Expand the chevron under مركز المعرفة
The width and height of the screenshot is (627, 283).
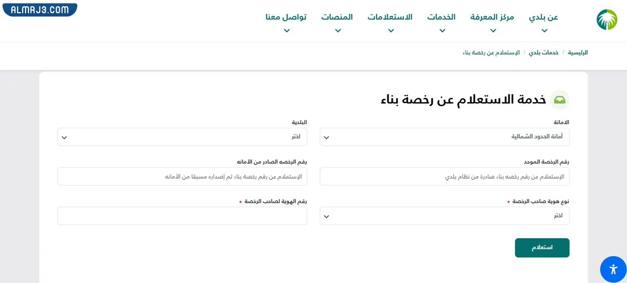point(493,31)
